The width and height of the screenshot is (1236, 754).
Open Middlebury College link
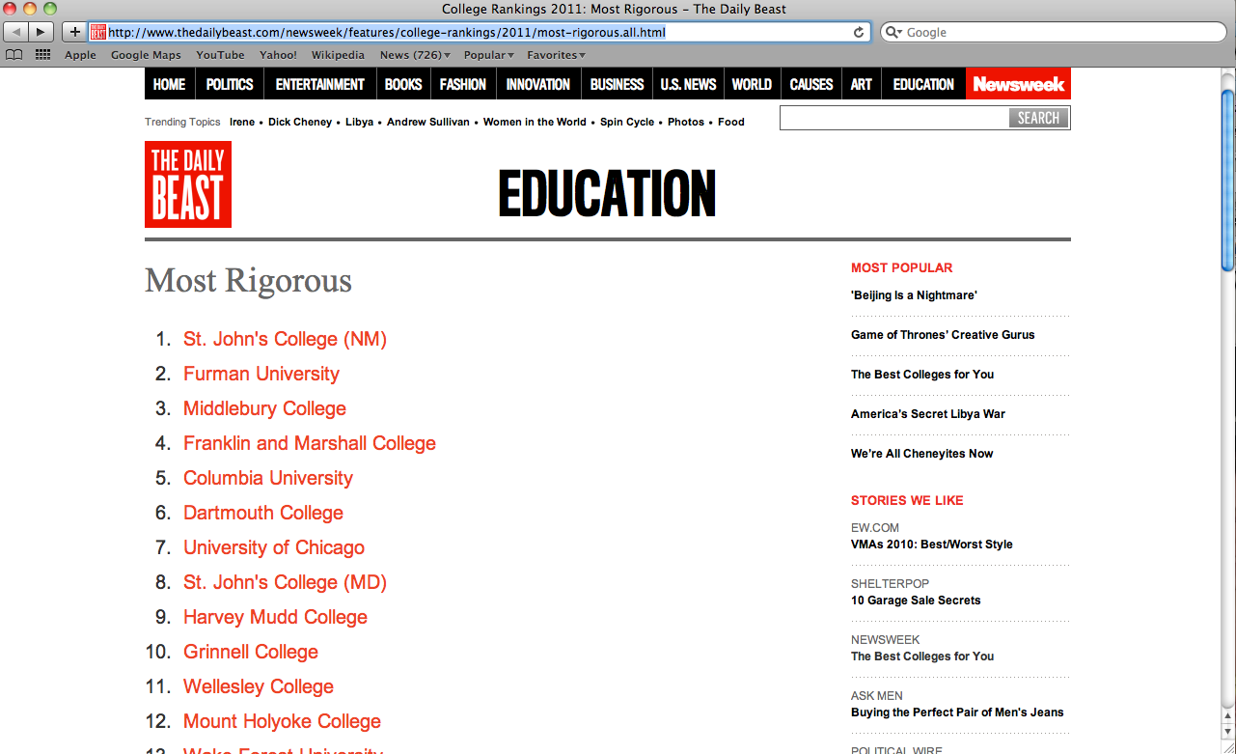click(264, 408)
